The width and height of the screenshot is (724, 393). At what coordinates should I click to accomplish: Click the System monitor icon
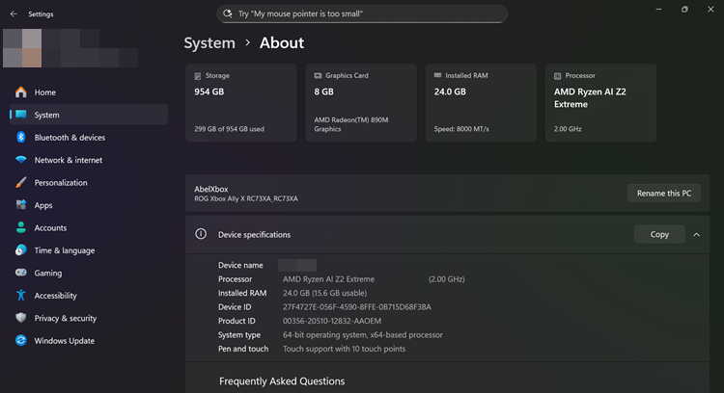pos(21,115)
